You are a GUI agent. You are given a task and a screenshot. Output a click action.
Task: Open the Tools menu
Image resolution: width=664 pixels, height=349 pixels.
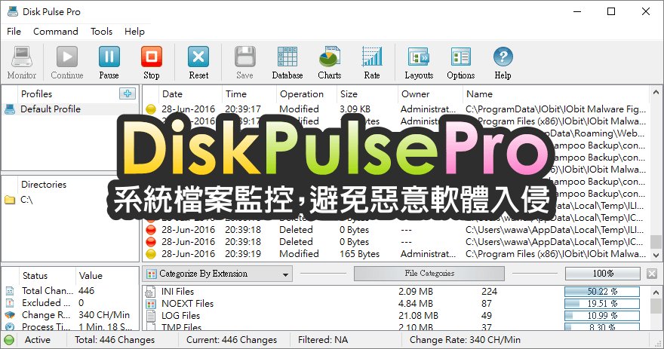101,32
